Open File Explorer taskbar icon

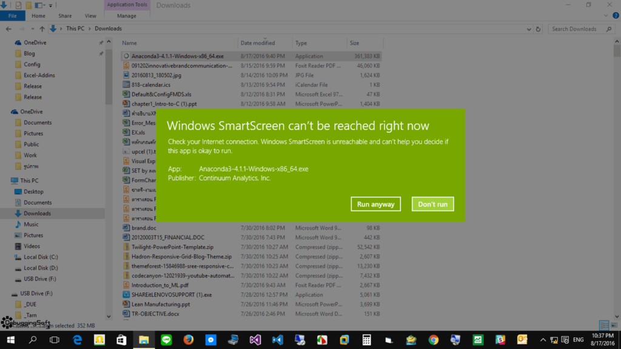click(x=144, y=340)
